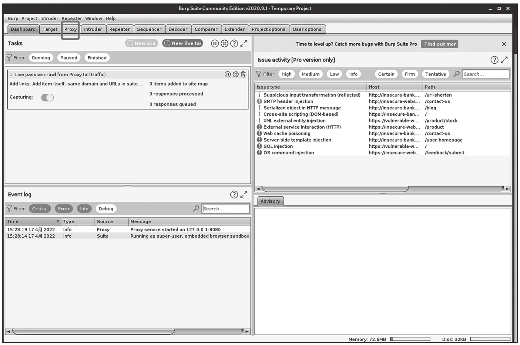Switch to the Proxy tab
520x345 pixels.
pyautogui.click(x=70, y=29)
